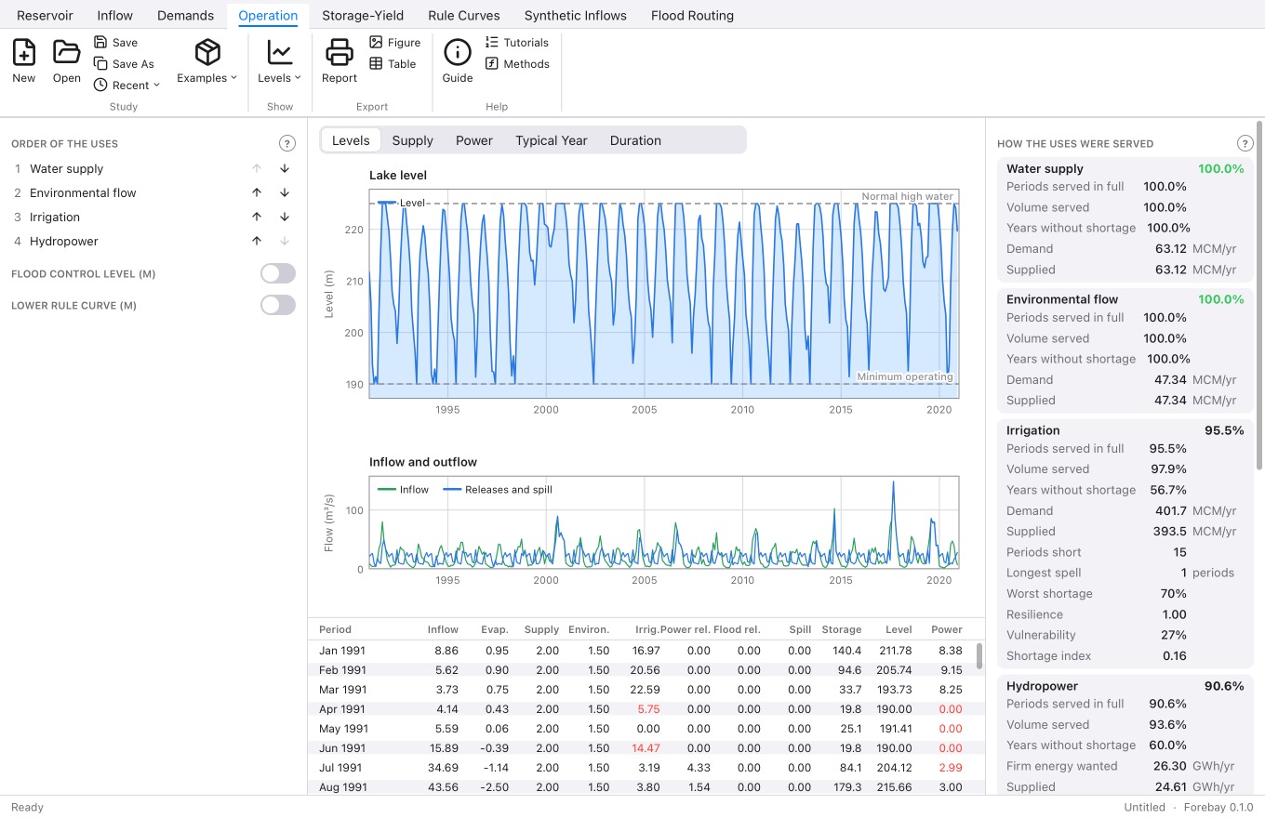Expand the Levels show dropdown
This screenshot has width=1265, height=818.
pyautogui.click(x=280, y=62)
